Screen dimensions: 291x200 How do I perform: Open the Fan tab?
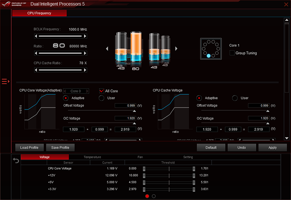(x=140, y=157)
